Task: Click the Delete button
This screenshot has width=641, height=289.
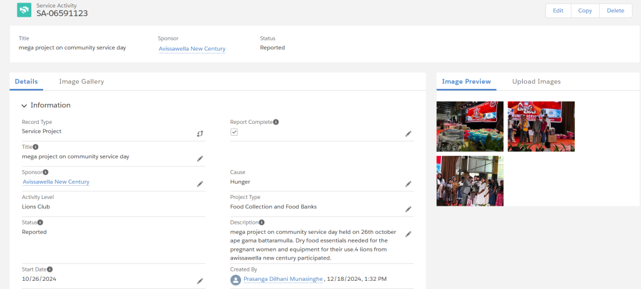Action: tap(616, 11)
